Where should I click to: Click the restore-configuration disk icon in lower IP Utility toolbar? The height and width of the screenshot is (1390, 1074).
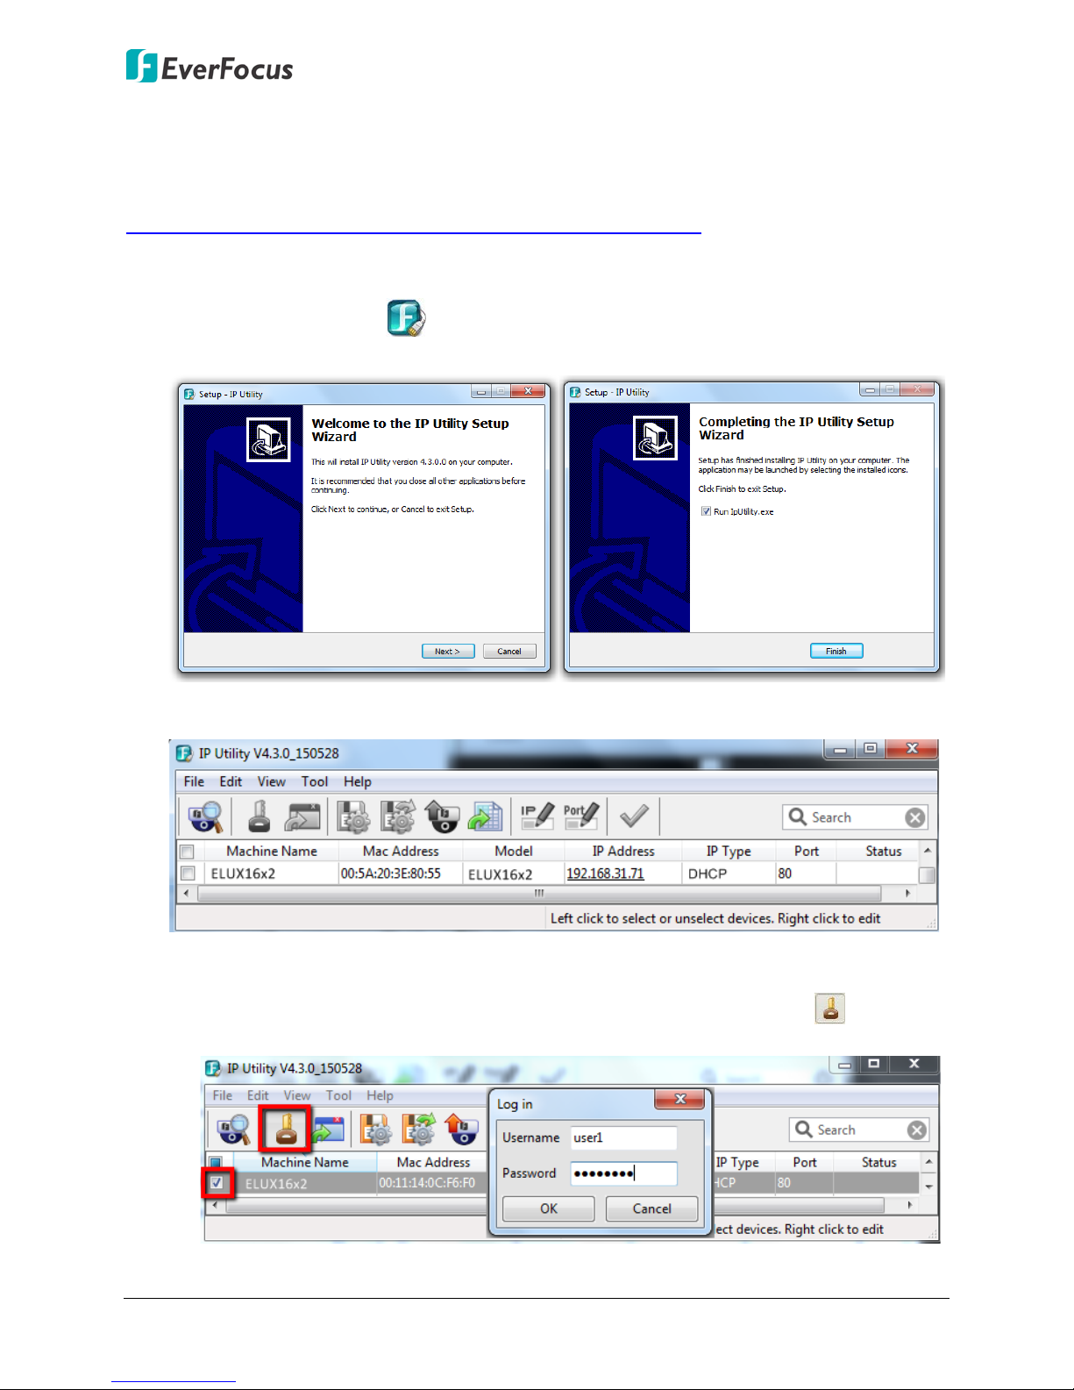pos(419,1130)
